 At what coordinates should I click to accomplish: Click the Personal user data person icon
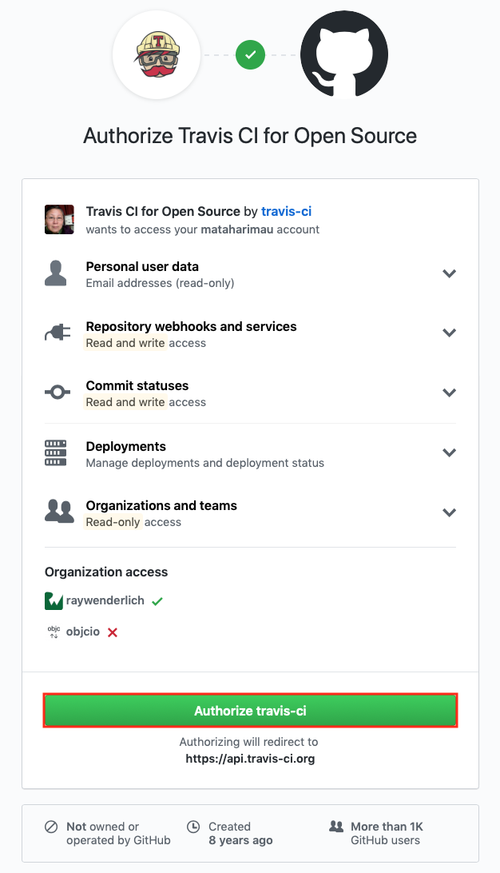point(55,273)
